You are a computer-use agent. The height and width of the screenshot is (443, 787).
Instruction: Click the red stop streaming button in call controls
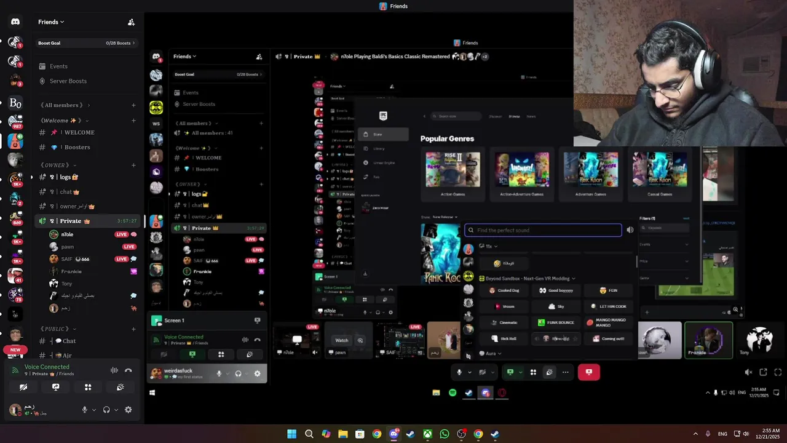(x=588, y=372)
